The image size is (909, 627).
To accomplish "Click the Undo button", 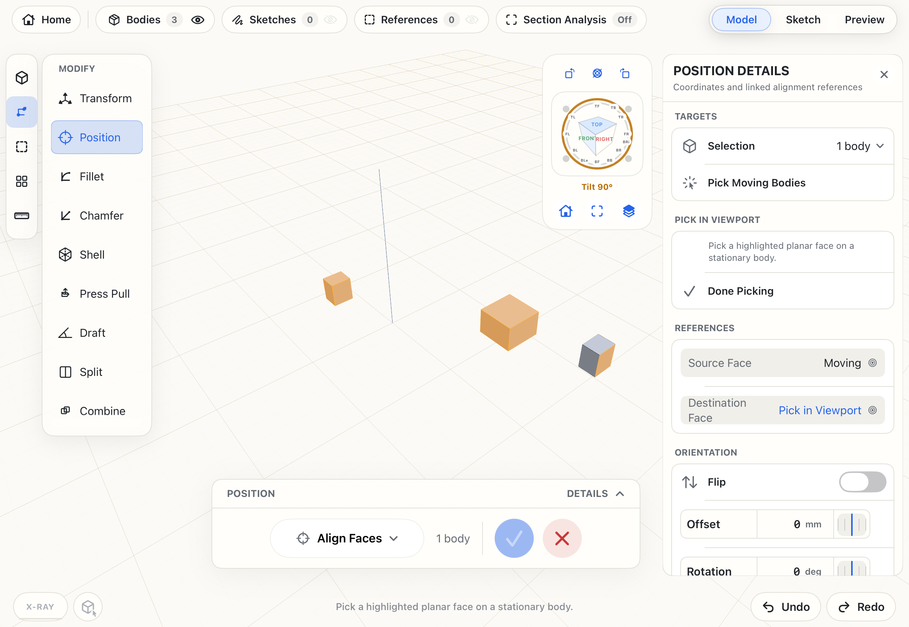I will click(786, 607).
